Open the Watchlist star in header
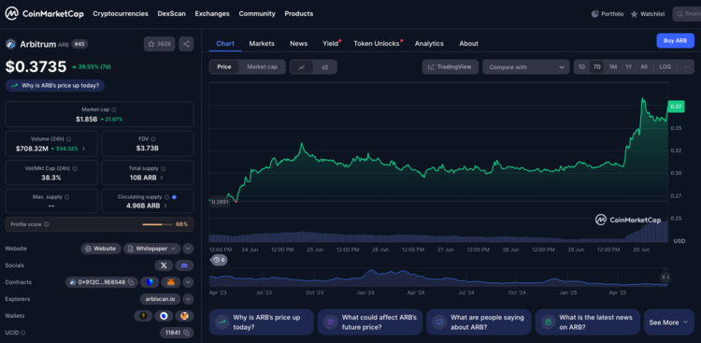This screenshot has height=343, width=701. (648, 14)
